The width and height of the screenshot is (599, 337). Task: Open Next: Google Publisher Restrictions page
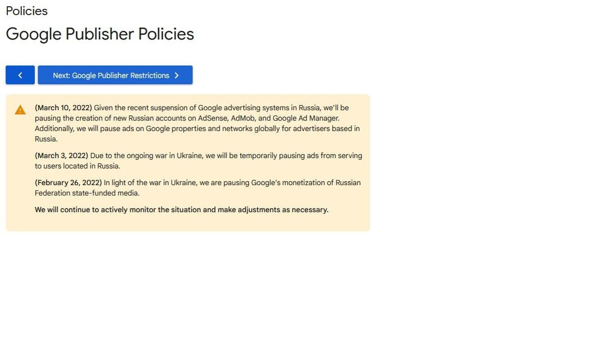click(x=115, y=75)
